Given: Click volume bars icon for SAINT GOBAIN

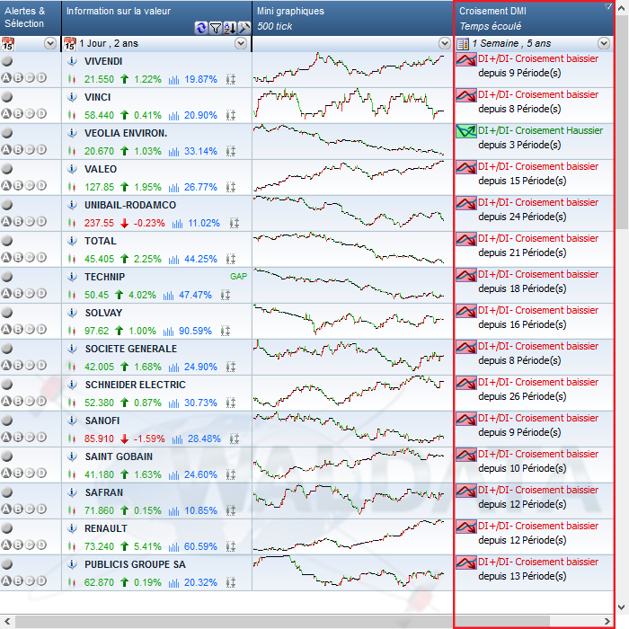Looking at the screenshot, I should click(173, 475).
